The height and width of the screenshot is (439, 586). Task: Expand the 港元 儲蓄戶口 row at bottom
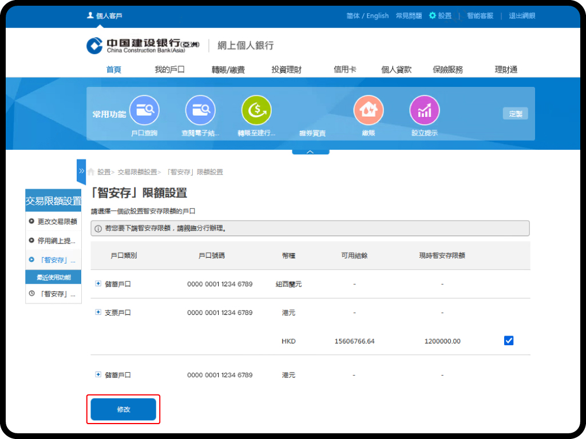click(98, 374)
